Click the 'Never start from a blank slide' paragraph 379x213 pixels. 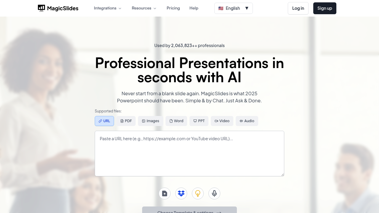(x=189, y=97)
